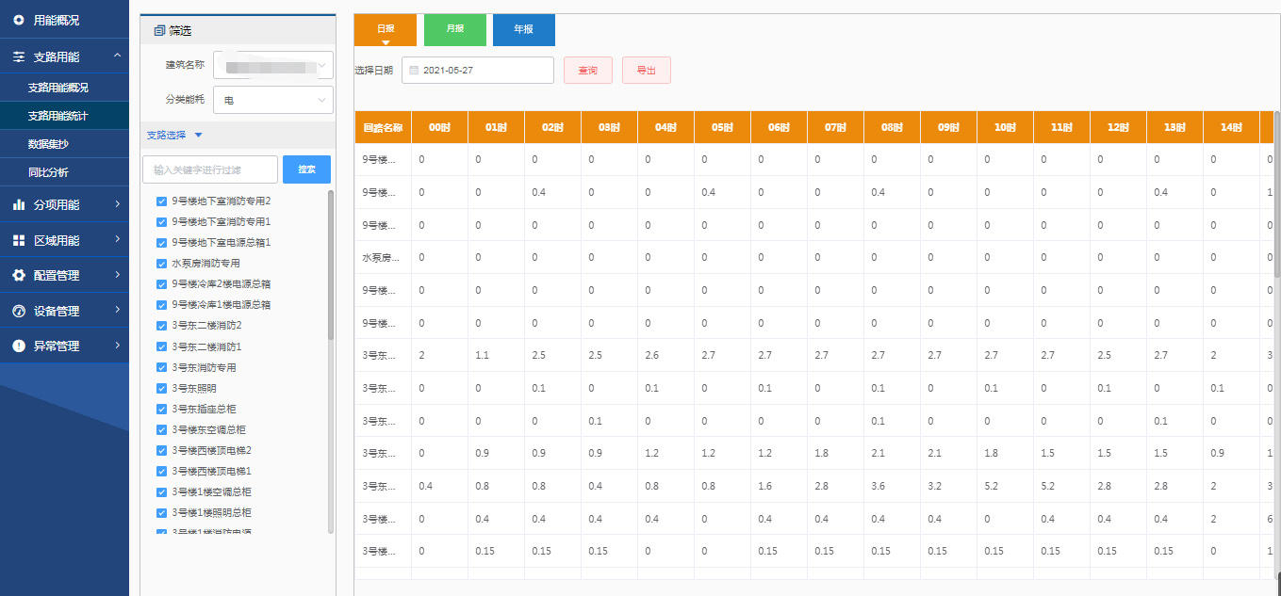Click the 区域用能 grid icon
Image resolution: width=1281 pixels, height=596 pixels.
19,240
